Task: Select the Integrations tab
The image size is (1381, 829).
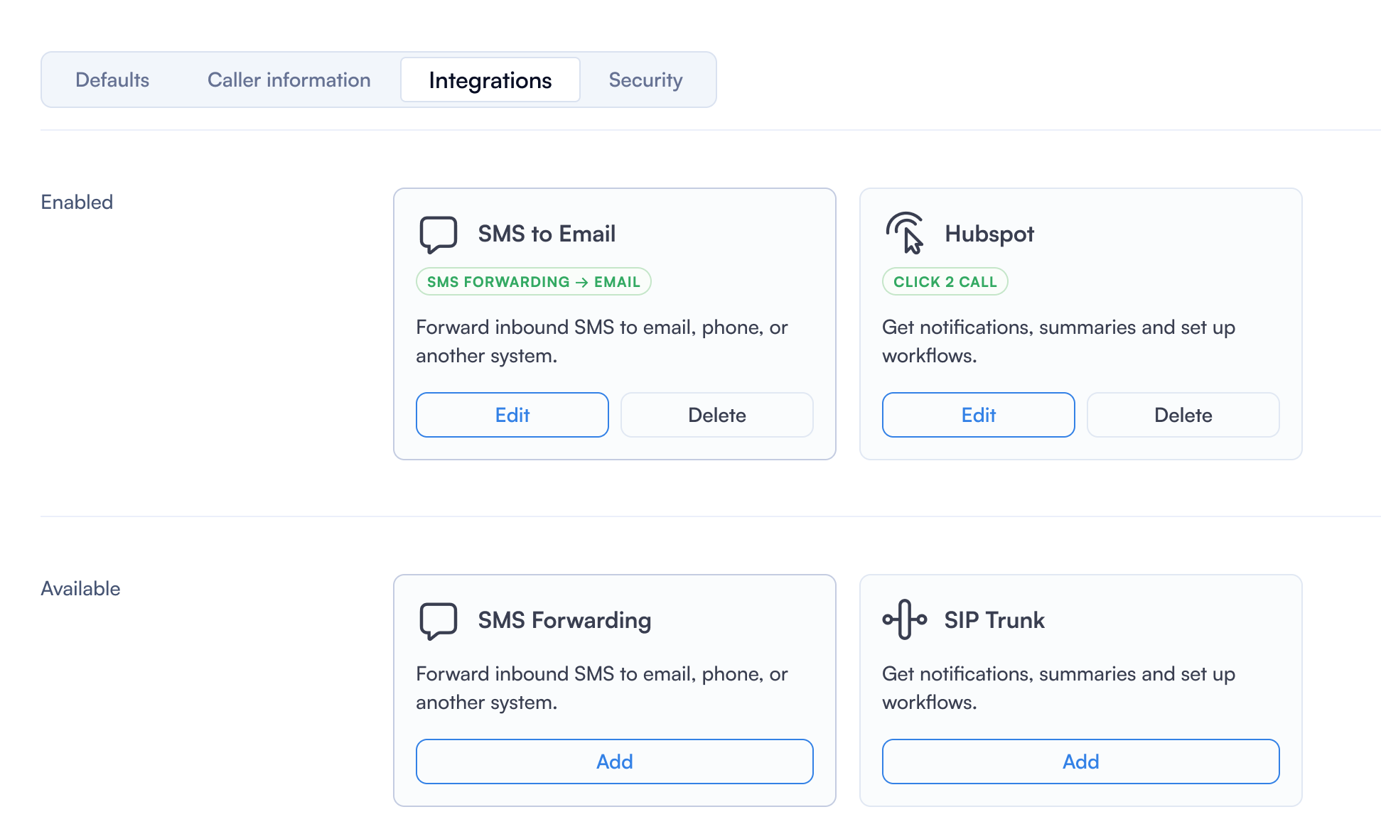Action: click(490, 80)
